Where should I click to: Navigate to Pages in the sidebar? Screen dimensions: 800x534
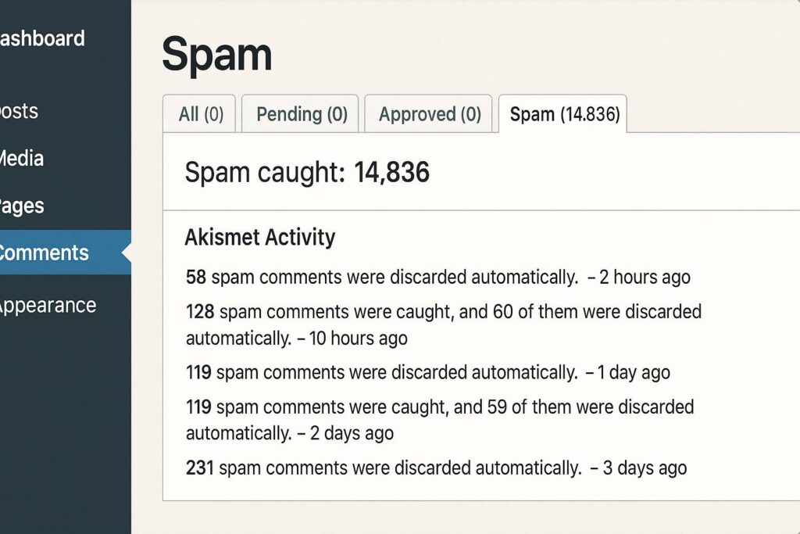tap(22, 206)
